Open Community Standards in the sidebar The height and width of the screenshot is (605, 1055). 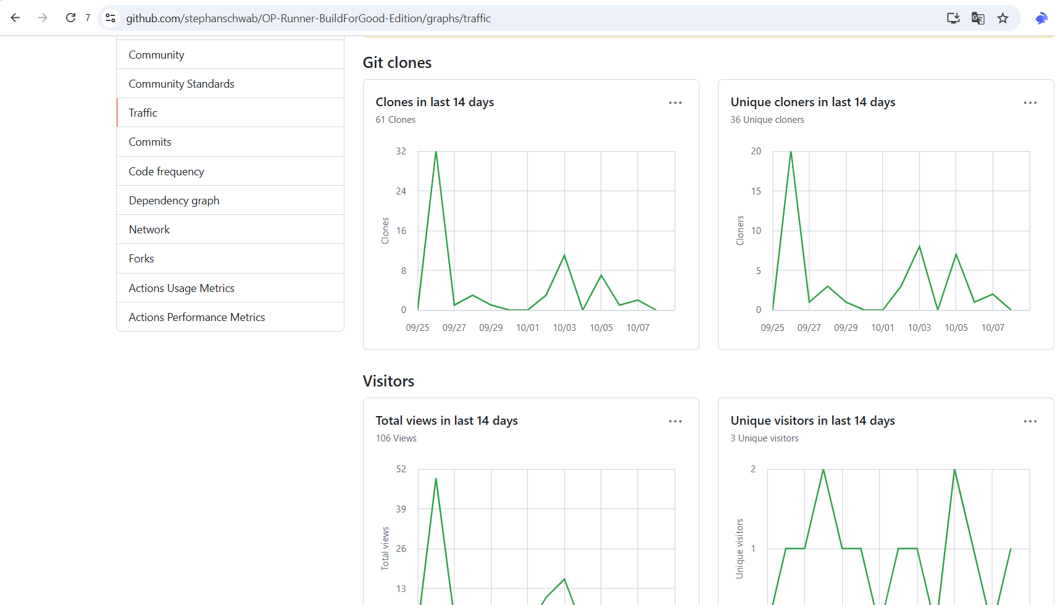pos(181,84)
